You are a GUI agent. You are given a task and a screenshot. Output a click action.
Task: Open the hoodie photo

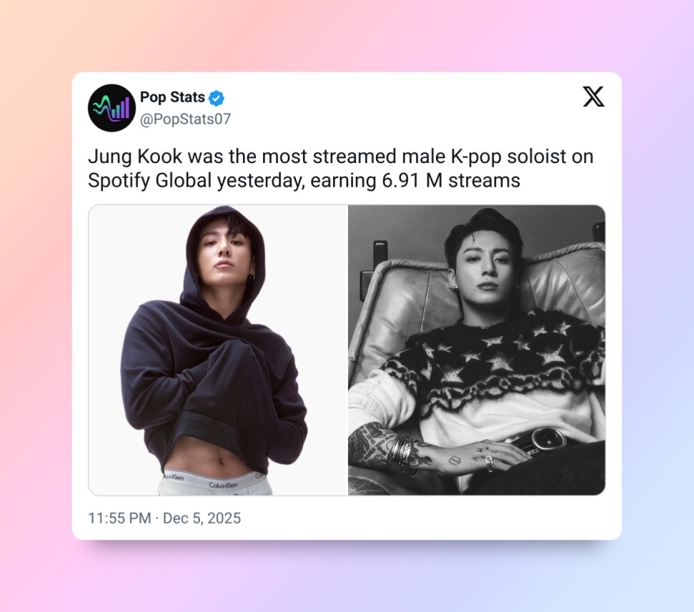click(x=218, y=350)
